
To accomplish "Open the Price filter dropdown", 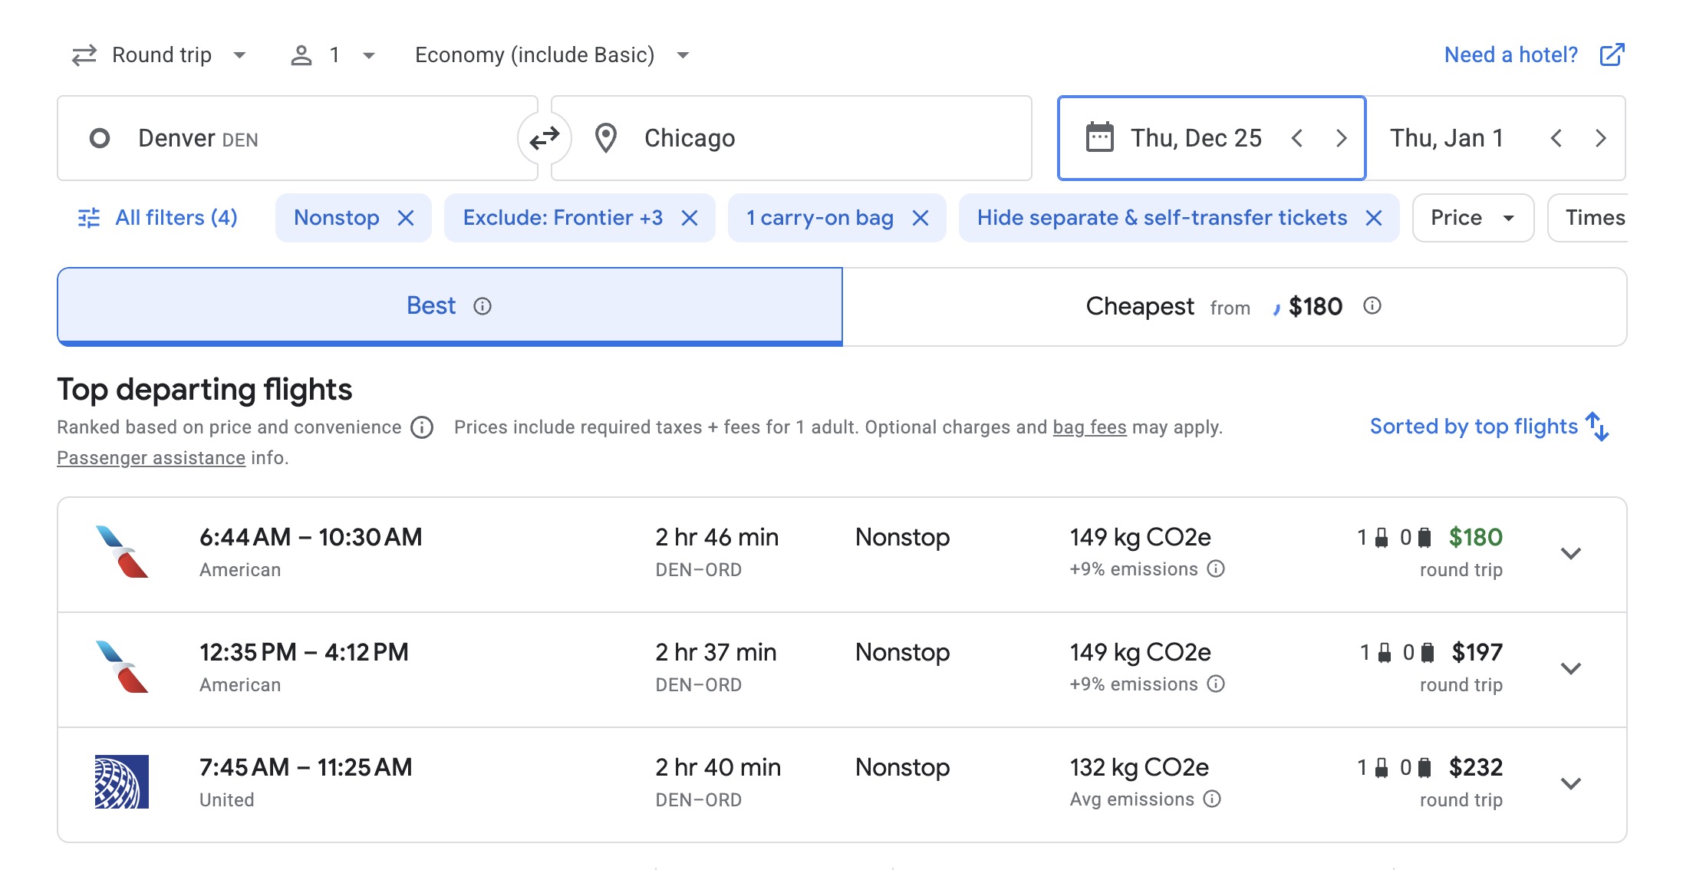I will [x=1472, y=218].
